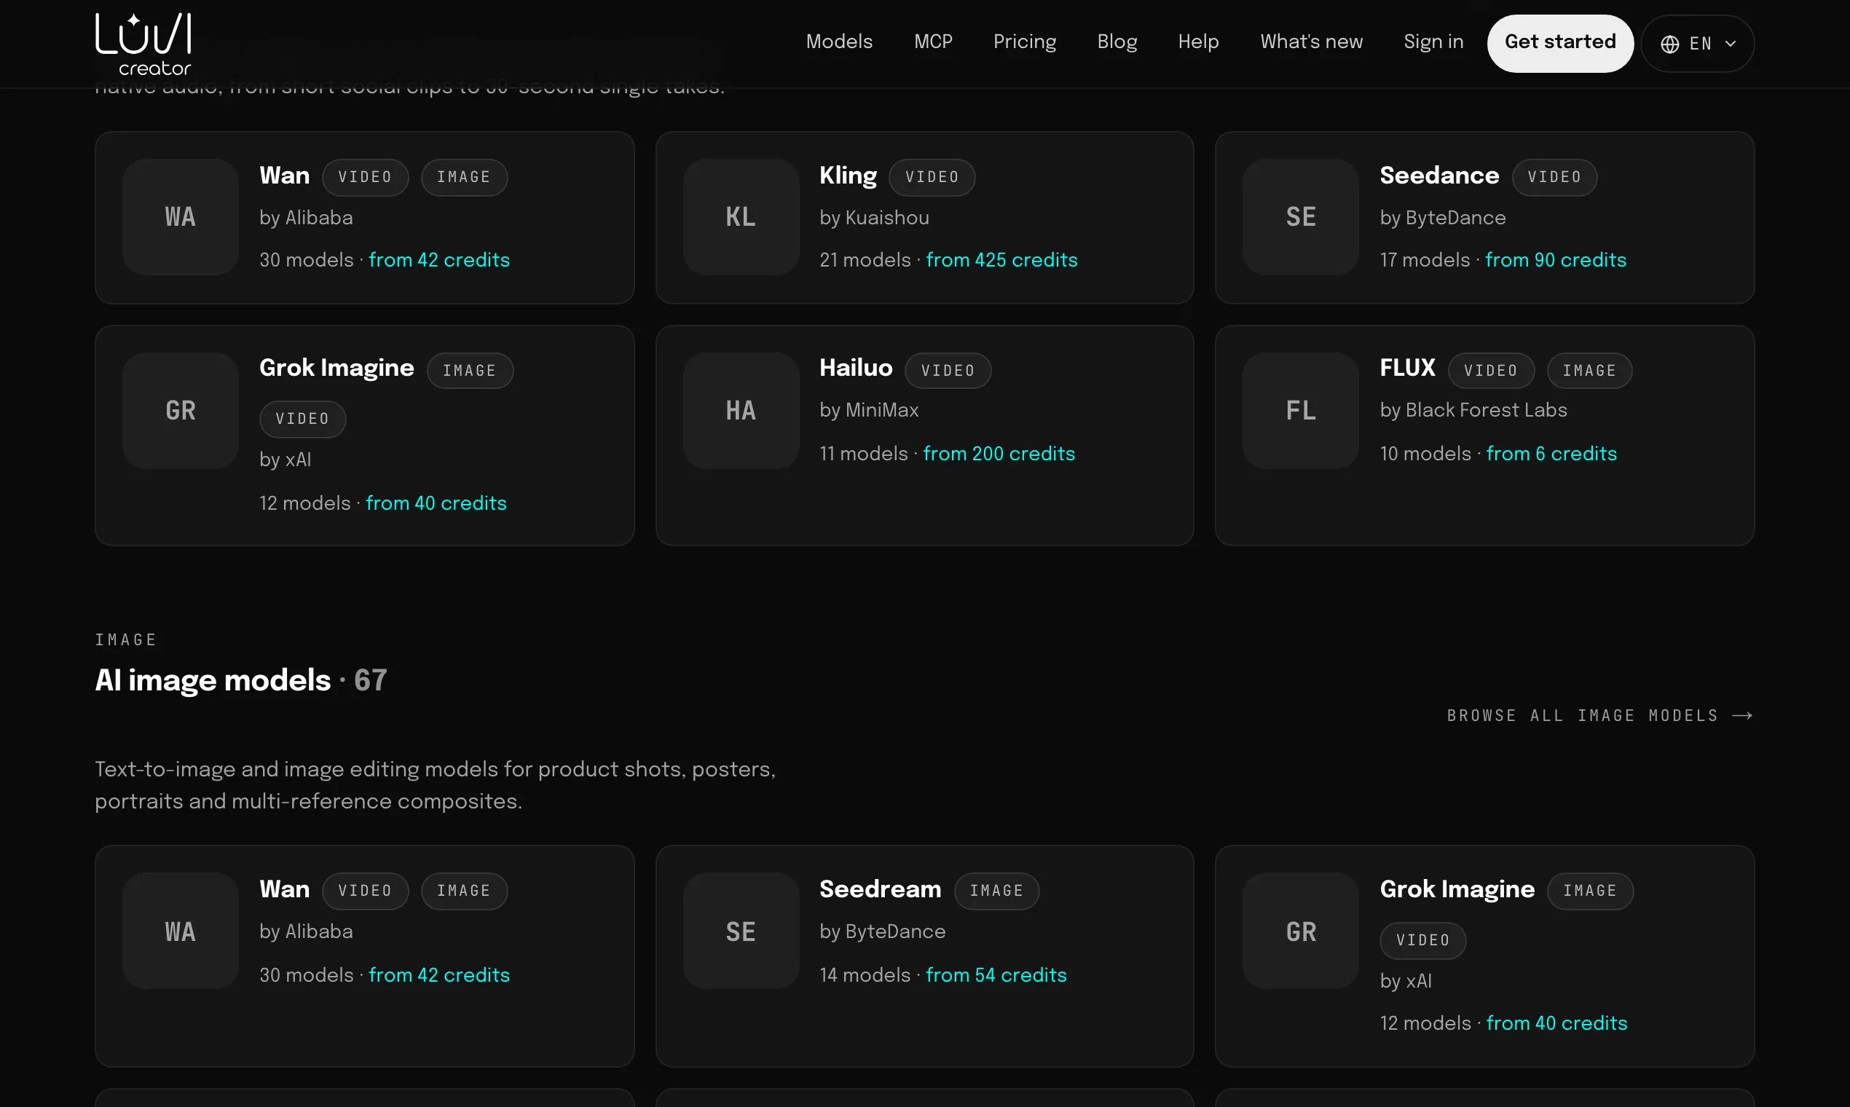Click the SE icon for Seedance

pyautogui.click(x=1300, y=217)
